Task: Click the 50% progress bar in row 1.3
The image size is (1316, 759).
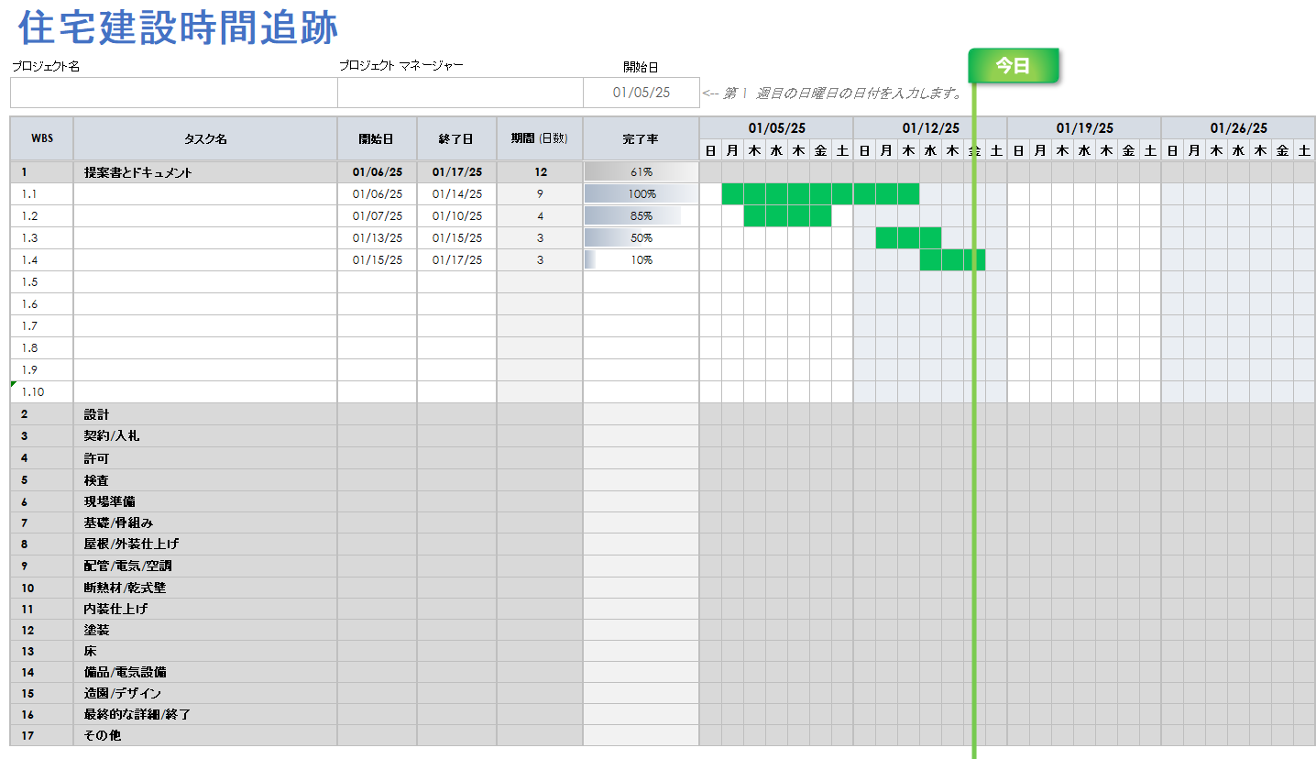Action: coord(642,238)
